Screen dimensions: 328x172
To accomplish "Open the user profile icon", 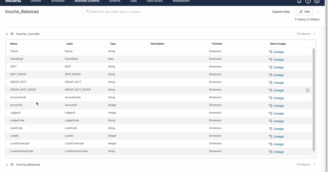I will 317,1.
